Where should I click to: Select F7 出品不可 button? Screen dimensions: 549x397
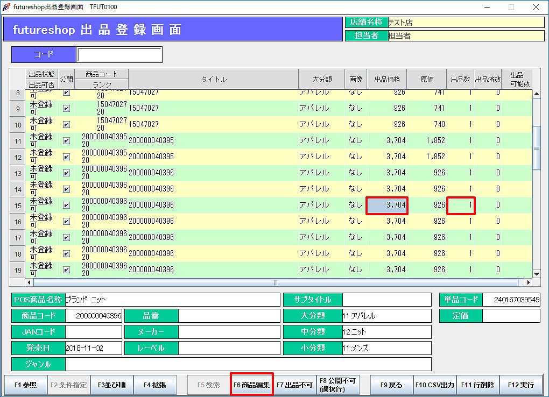[294, 385]
